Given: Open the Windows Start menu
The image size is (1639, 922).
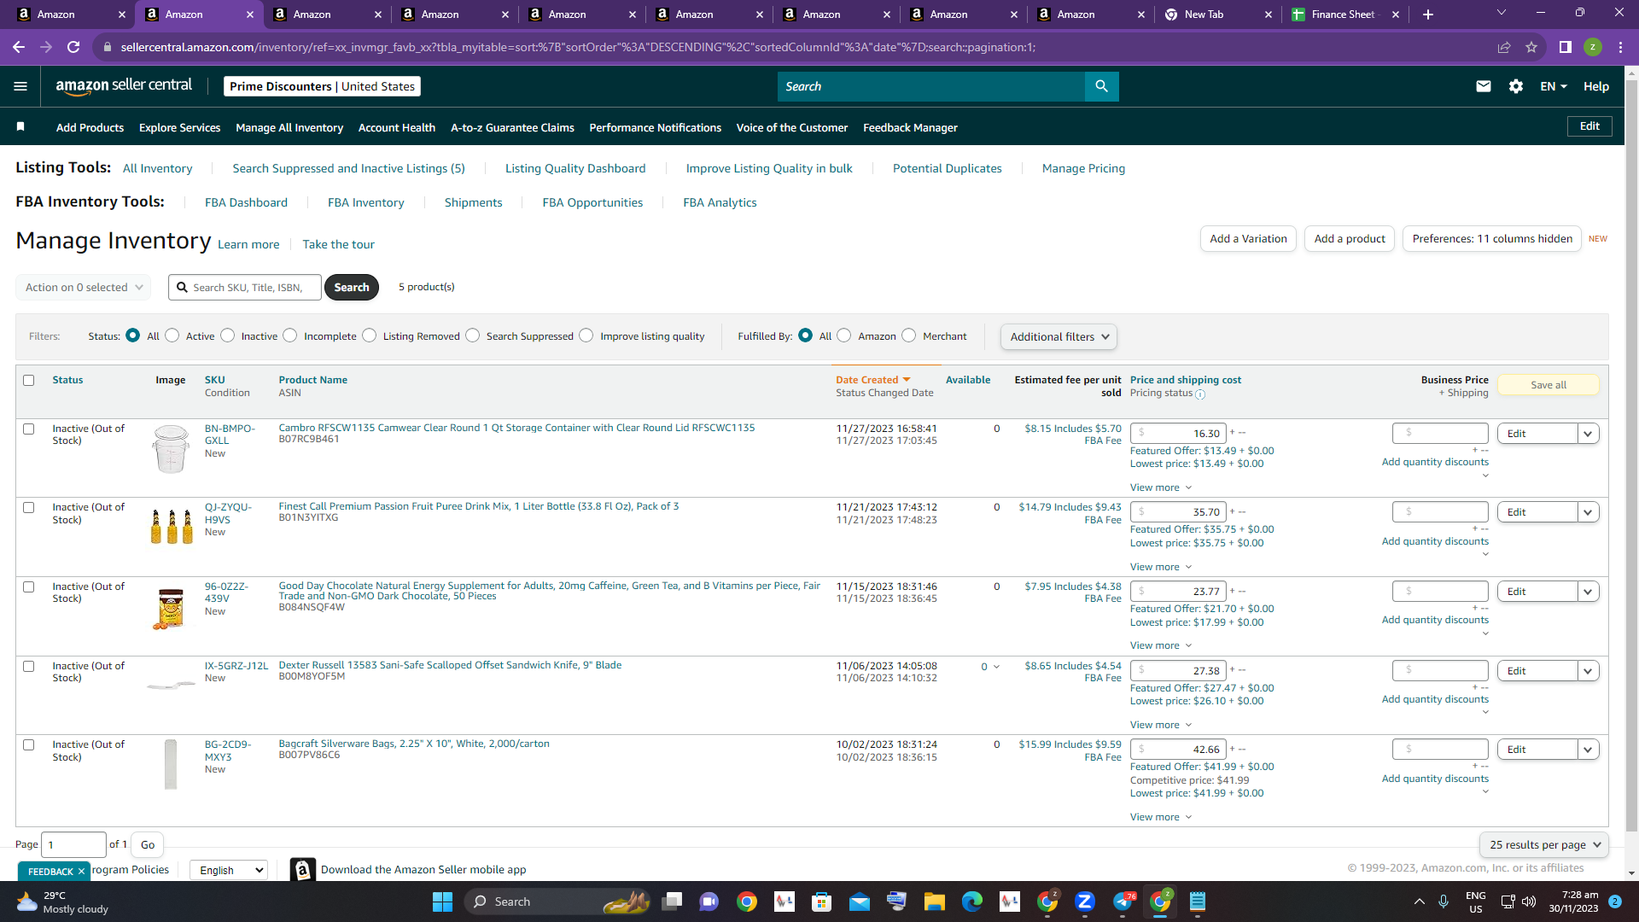Looking at the screenshot, I should (442, 902).
